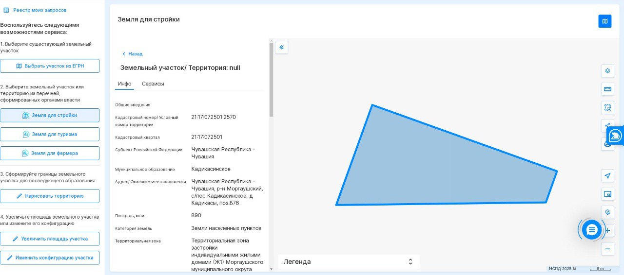Click the info panel vertical scrollbar
The image size is (624, 275).
271,80
